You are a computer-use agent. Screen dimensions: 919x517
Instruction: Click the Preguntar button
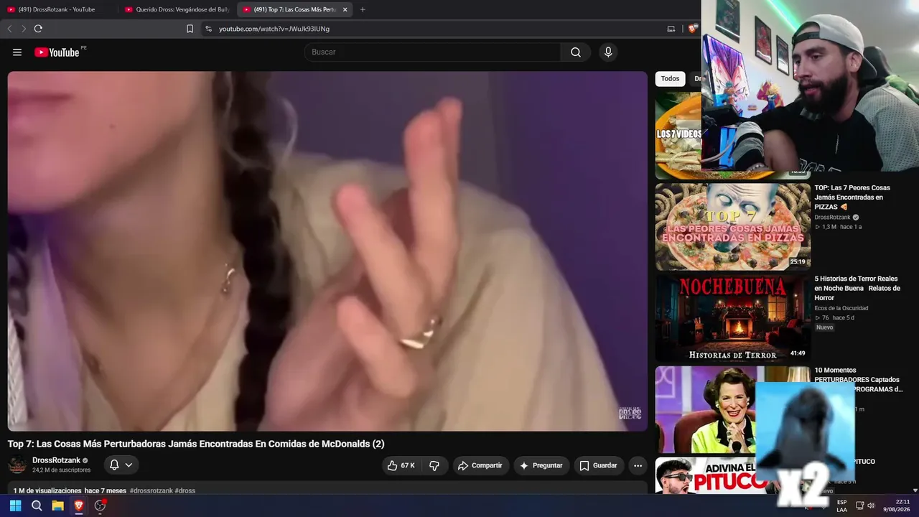(x=541, y=465)
